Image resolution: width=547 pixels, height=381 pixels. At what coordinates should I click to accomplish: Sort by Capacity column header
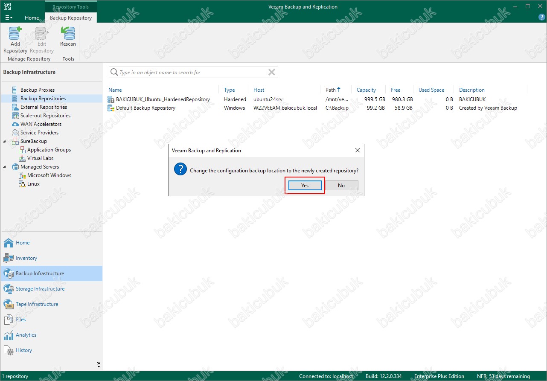[366, 90]
